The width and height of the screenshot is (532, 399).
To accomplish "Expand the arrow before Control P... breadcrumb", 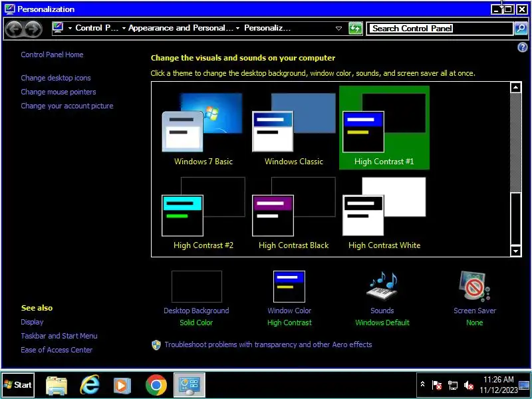I will click(70, 28).
